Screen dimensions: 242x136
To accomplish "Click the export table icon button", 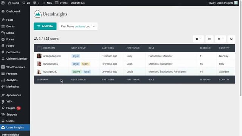I will click(x=209, y=39).
